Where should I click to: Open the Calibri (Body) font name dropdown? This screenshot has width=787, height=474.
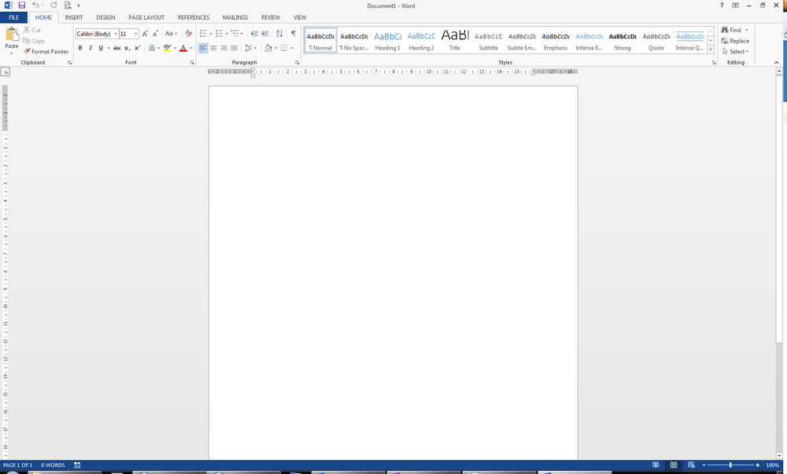coord(116,34)
